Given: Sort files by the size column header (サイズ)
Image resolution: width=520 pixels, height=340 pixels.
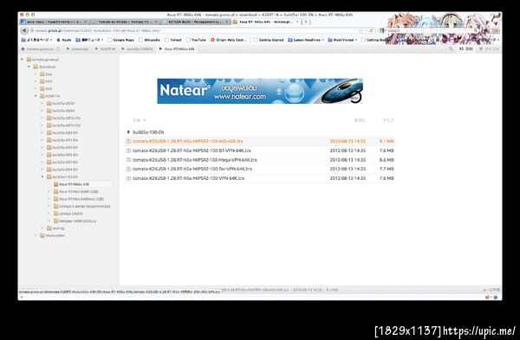Looking at the screenshot, I should click(x=388, y=120).
